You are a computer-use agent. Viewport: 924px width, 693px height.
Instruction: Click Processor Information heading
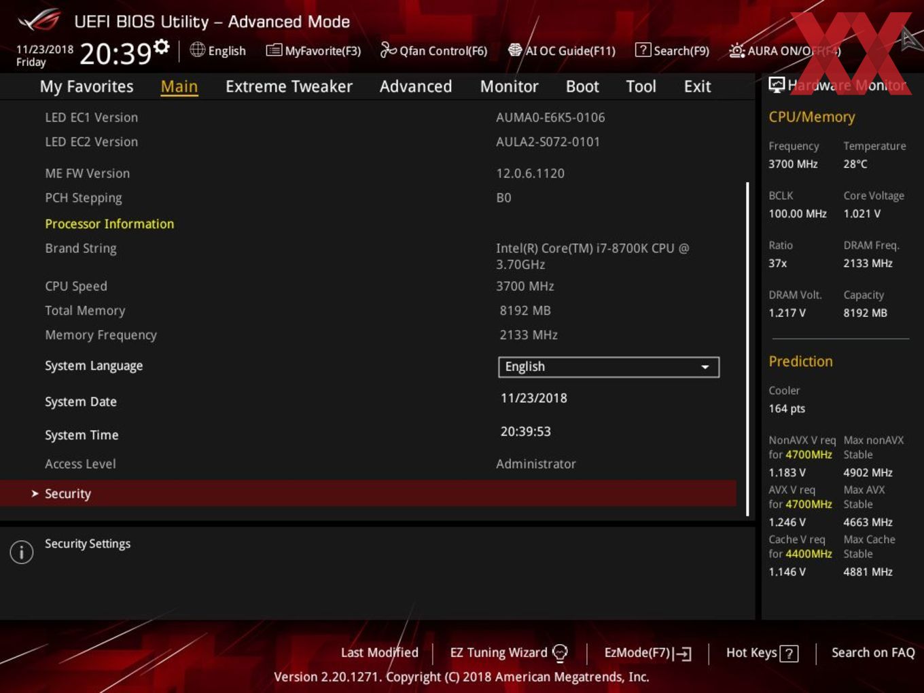[x=109, y=224]
